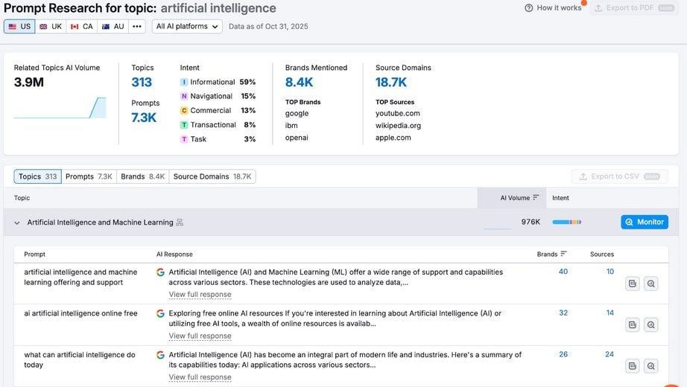Click the Navigational intent icon
687x387 pixels.
(184, 96)
